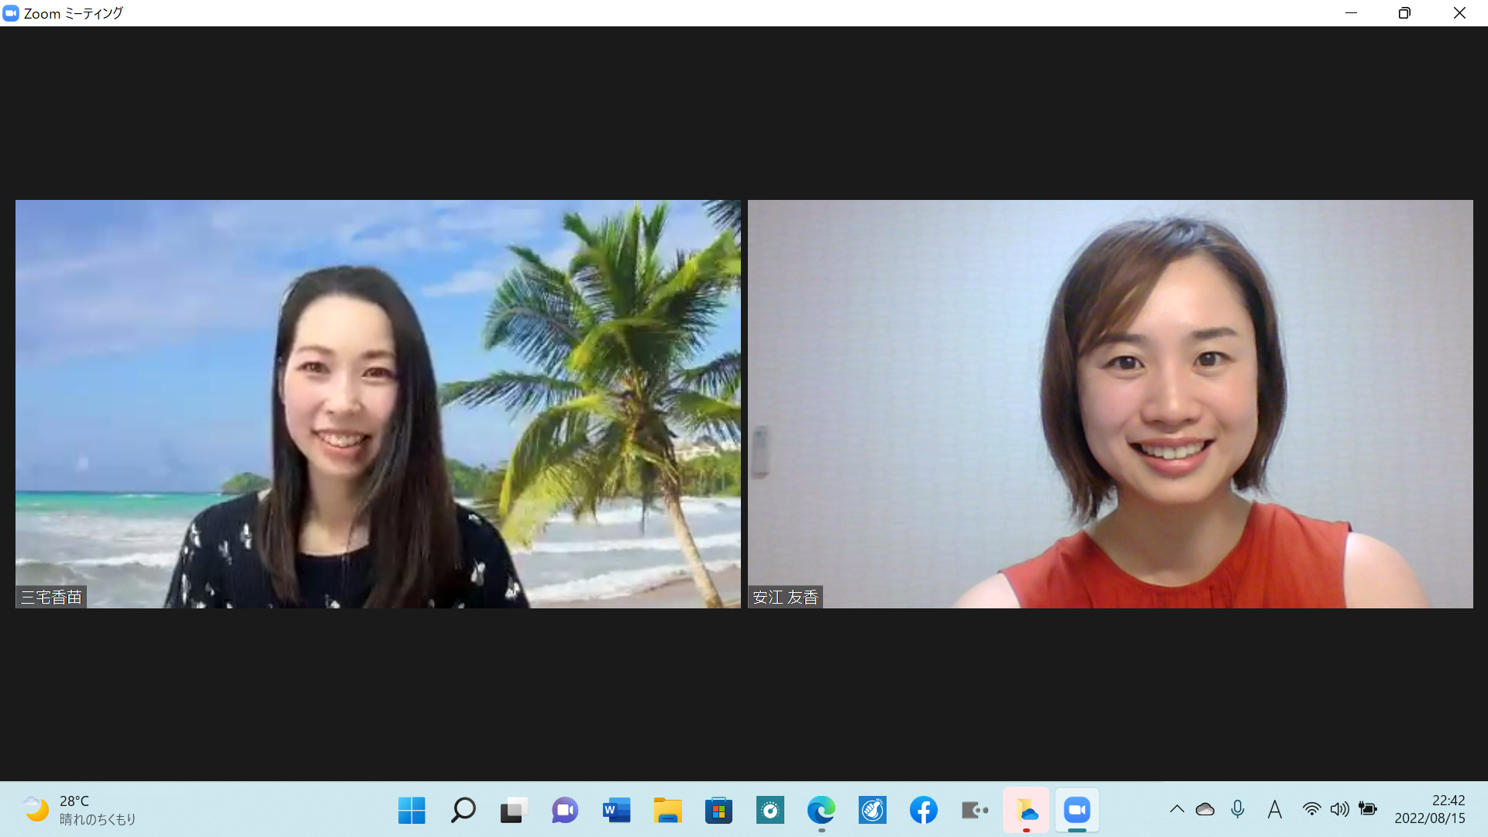The width and height of the screenshot is (1488, 837).
Task: Click Zoom icon in title bar
Action: 11,13
